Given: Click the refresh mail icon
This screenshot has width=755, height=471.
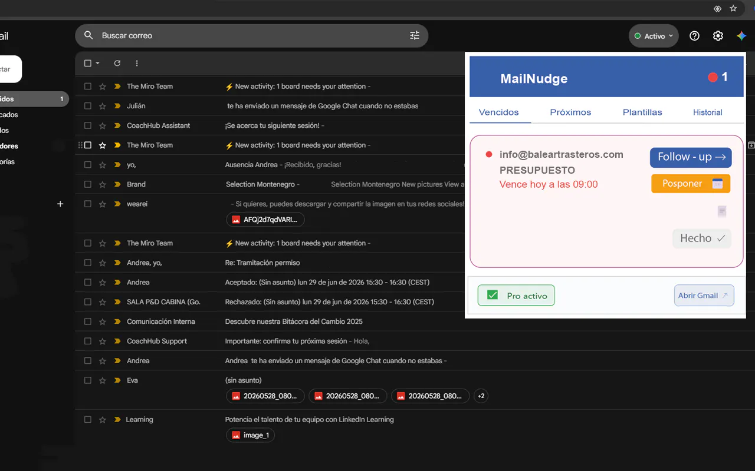Looking at the screenshot, I should pyautogui.click(x=117, y=63).
